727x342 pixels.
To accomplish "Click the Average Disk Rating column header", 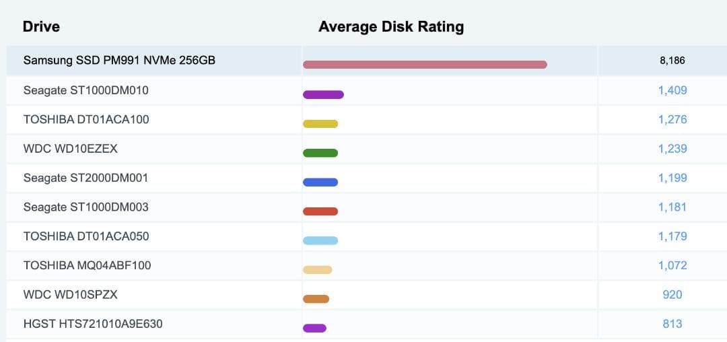I will tap(391, 27).
